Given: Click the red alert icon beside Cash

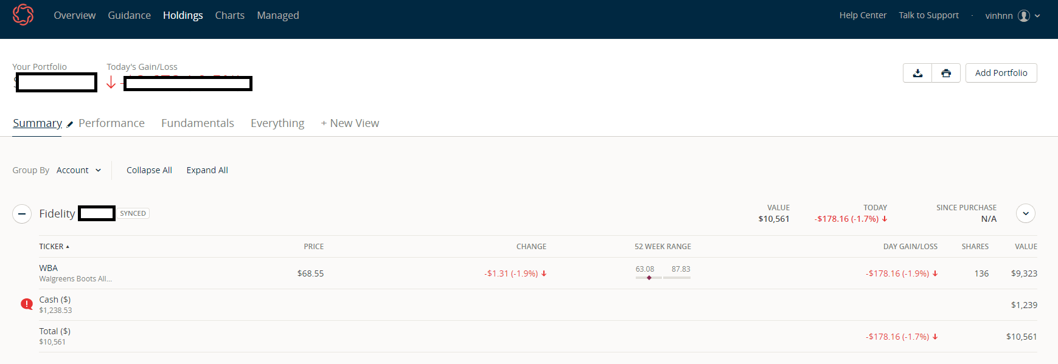Looking at the screenshot, I should point(27,304).
